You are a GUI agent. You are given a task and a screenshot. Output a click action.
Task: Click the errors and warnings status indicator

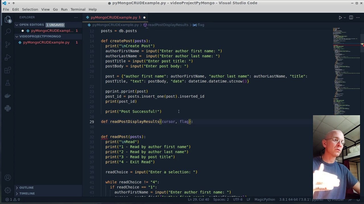pyautogui.click(x=13, y=199)
